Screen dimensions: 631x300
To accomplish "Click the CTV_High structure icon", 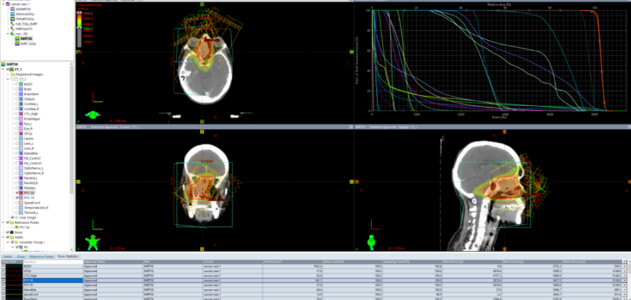I will [x=21, y=114].
